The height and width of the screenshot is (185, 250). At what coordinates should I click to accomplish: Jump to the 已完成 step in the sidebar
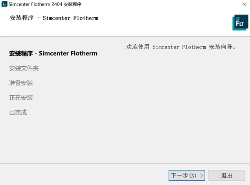tap(18, 112)
